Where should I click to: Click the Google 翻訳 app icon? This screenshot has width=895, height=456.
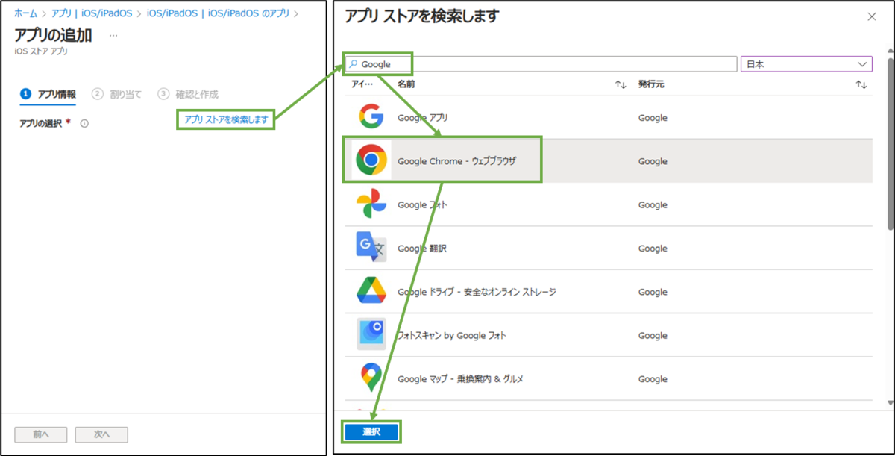pos(371,248)
